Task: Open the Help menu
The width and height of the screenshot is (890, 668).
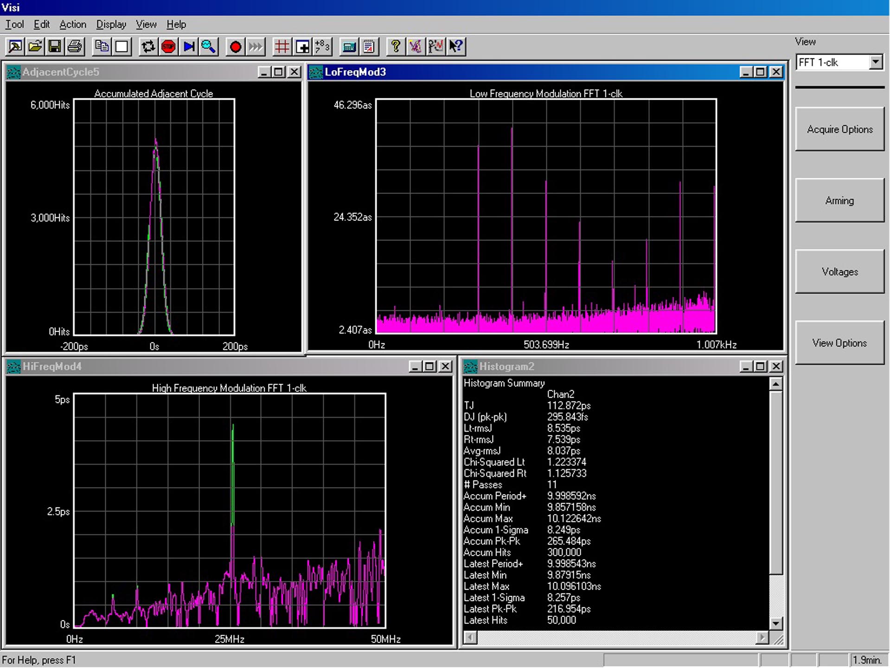Action: click(176, 24)
